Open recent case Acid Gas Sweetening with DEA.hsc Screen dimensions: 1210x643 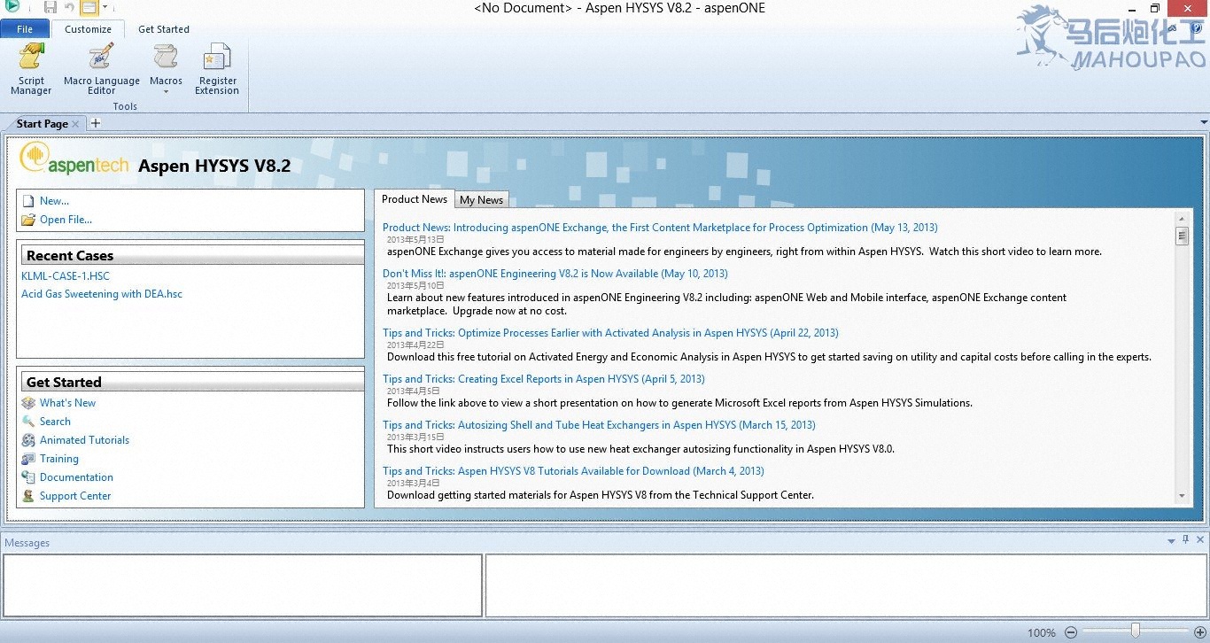pos(102,294)
